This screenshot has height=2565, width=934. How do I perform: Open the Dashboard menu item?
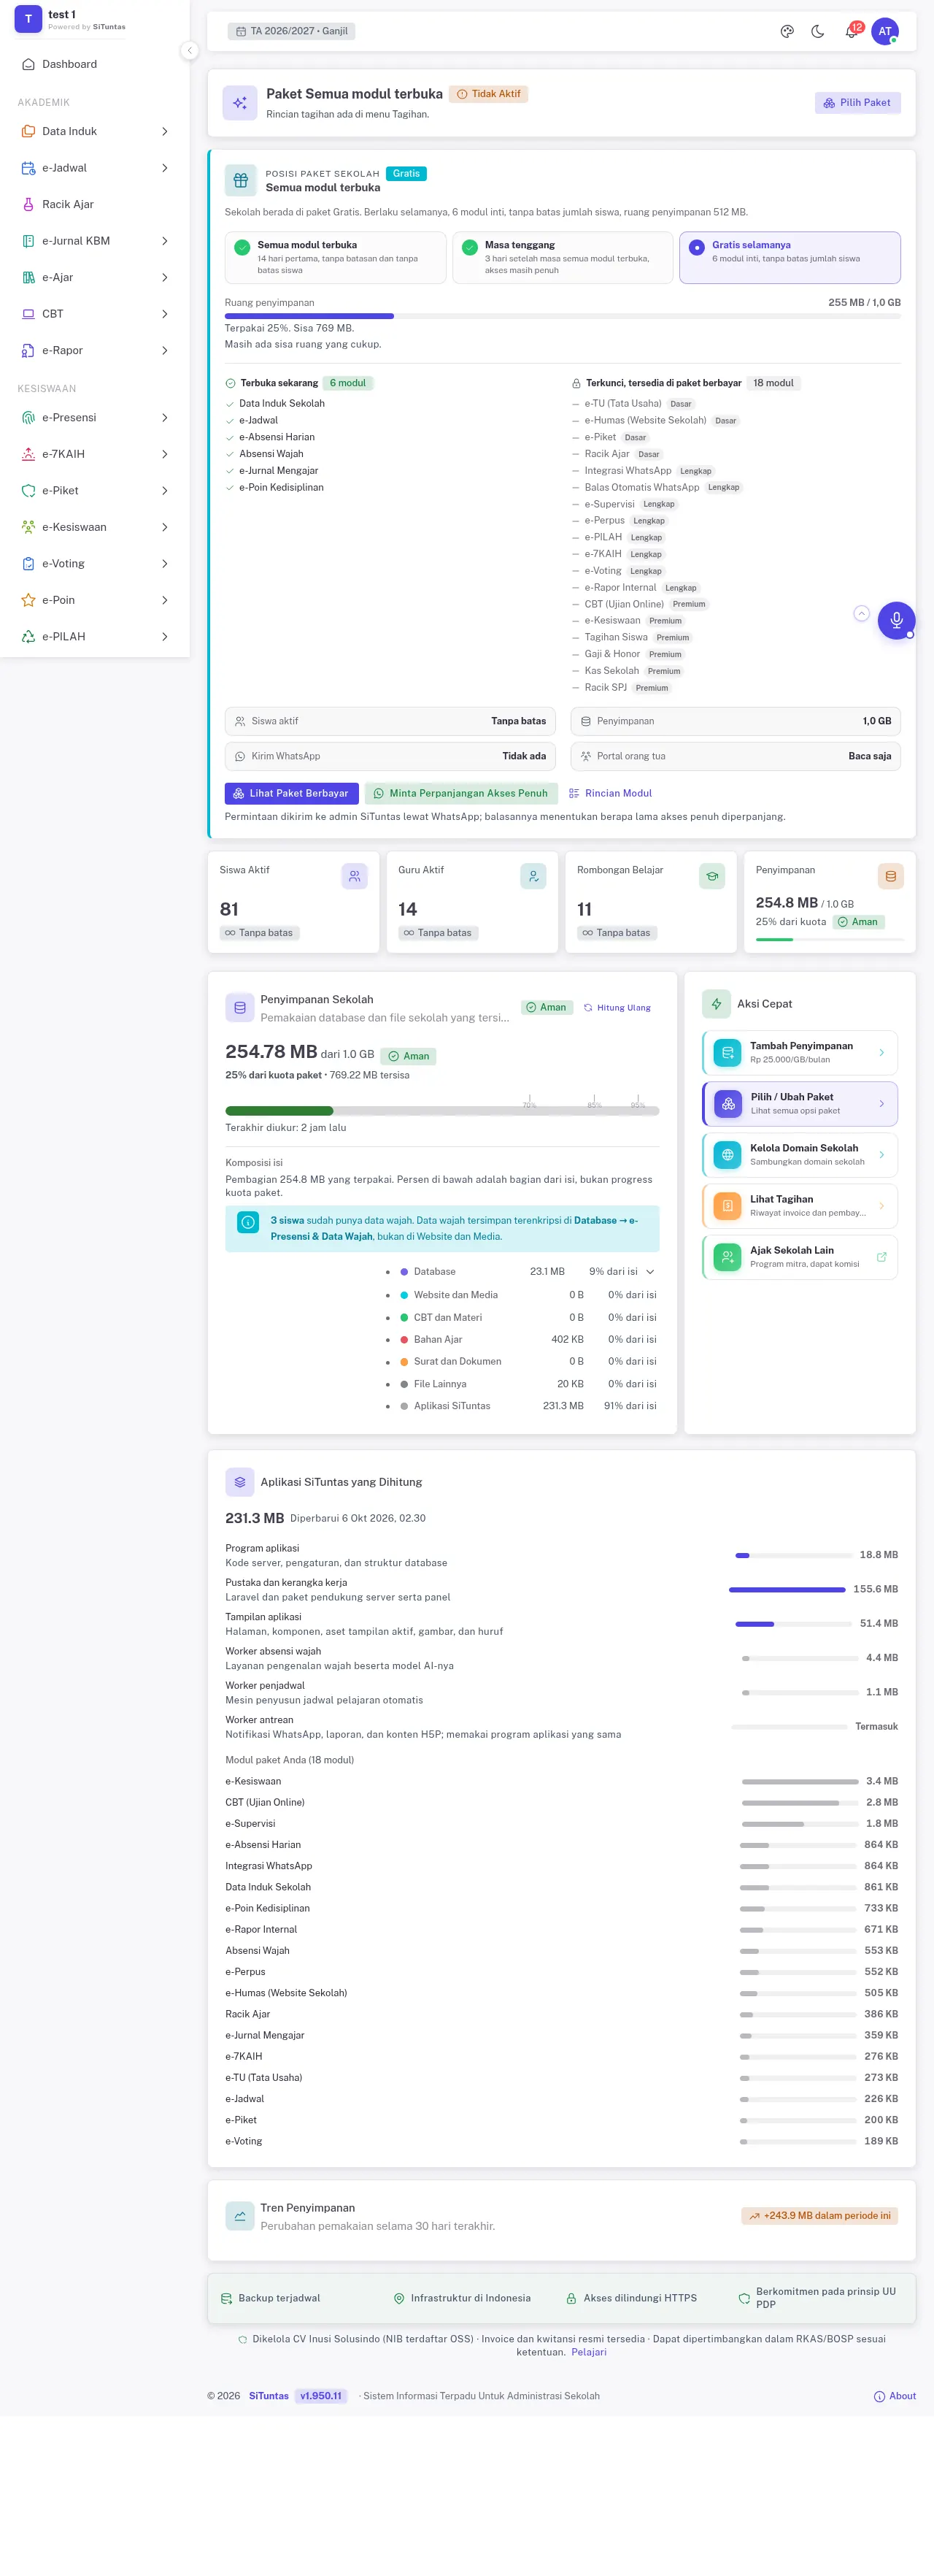tap(94, 64)
